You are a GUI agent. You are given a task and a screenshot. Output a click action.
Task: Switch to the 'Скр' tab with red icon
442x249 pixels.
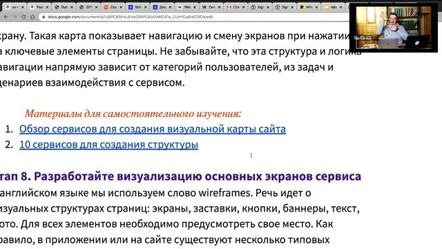[113, 7]
